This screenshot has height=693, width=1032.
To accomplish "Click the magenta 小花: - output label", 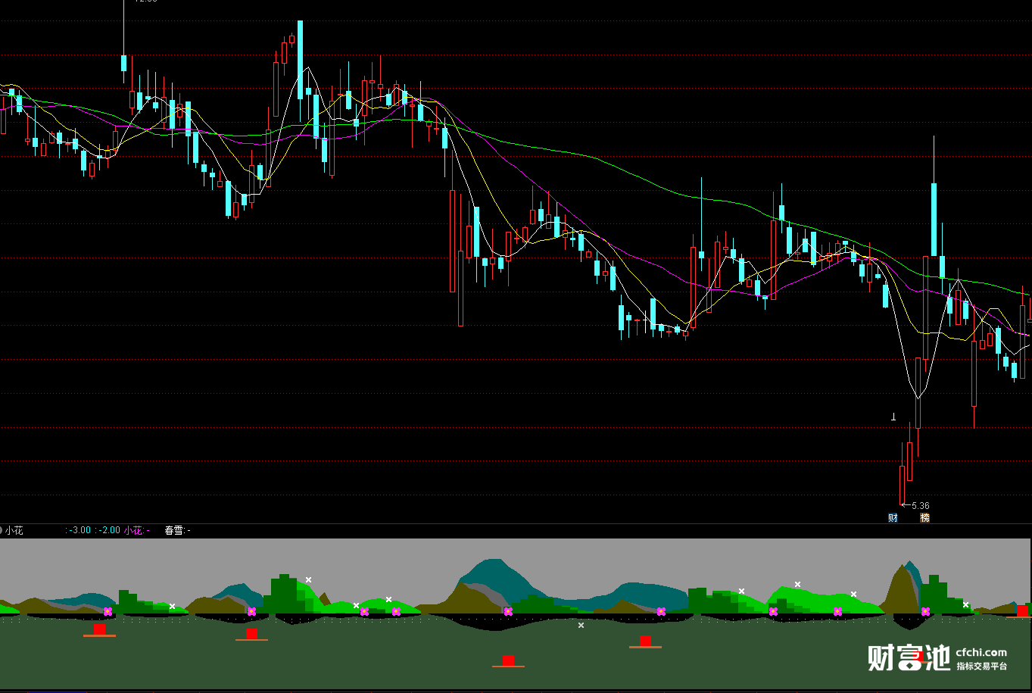I will (x=137, y=530).
